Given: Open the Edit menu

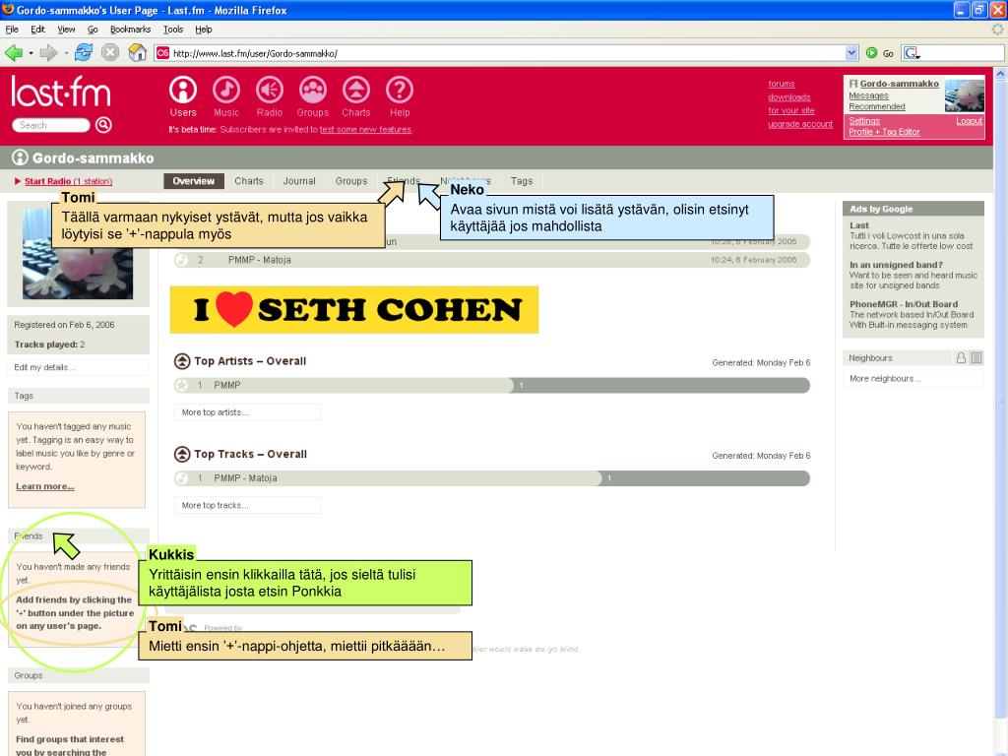Looking at the screenshot, I should pos(38,29).
